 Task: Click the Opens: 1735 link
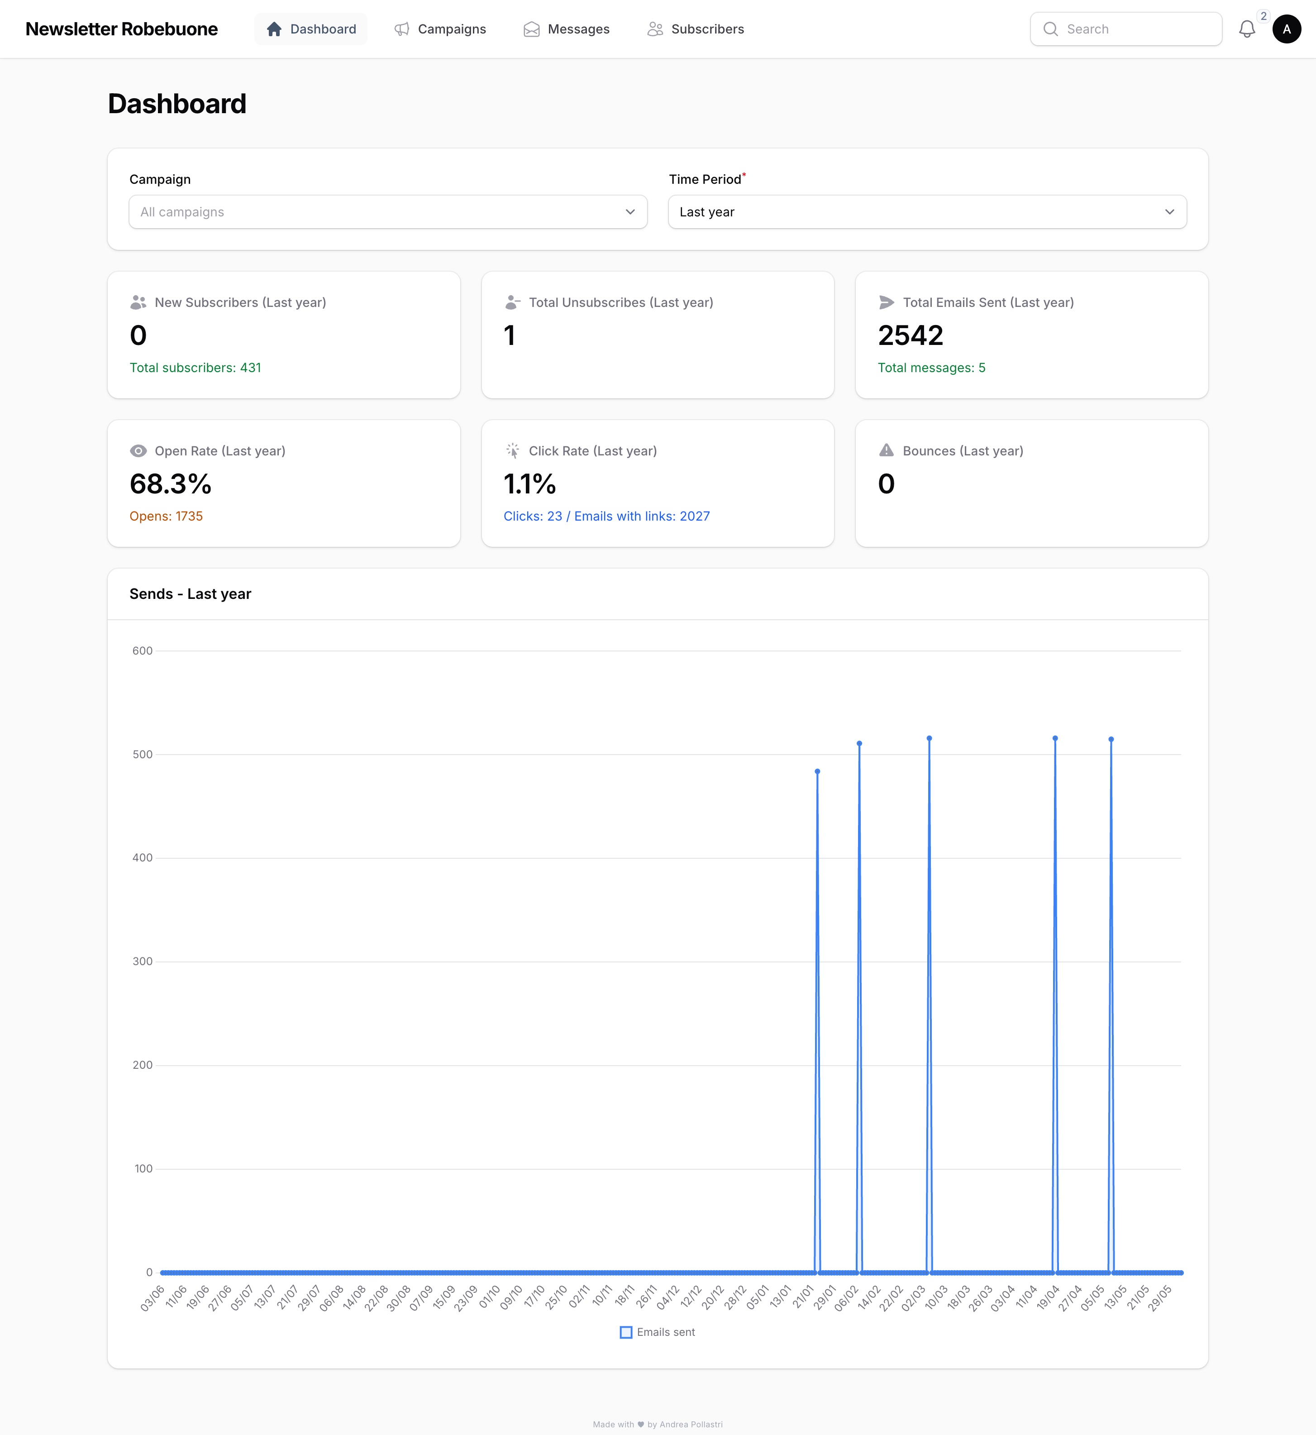[166, 517]
